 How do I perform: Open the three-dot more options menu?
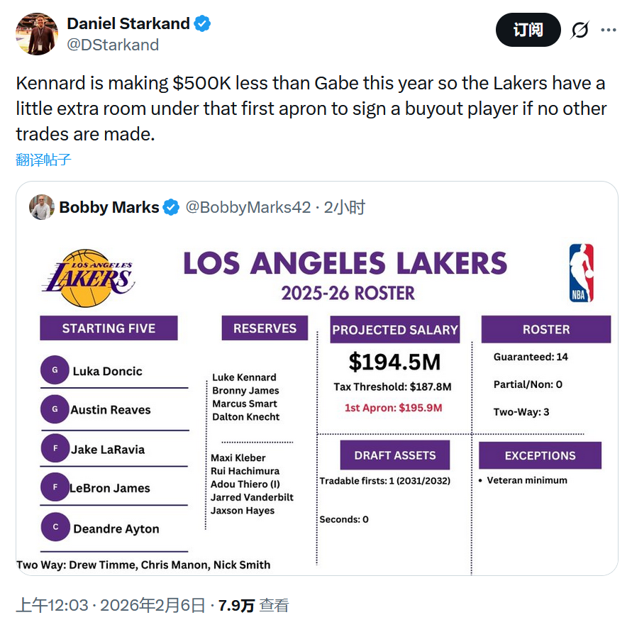pos(609,30)
